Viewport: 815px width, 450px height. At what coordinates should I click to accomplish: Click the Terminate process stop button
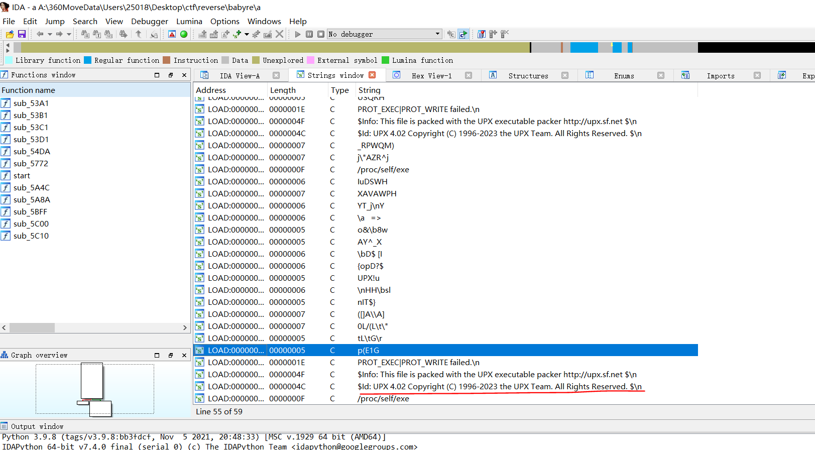[321, 34]
